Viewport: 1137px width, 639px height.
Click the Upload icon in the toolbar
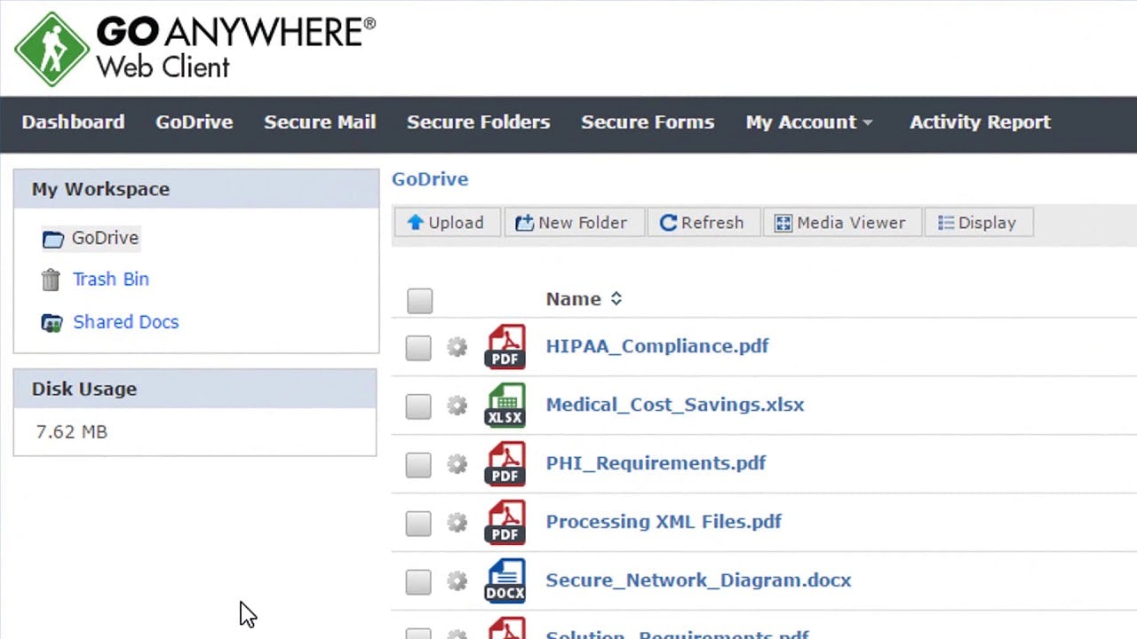pyautogui.click(x=416, y=223)
